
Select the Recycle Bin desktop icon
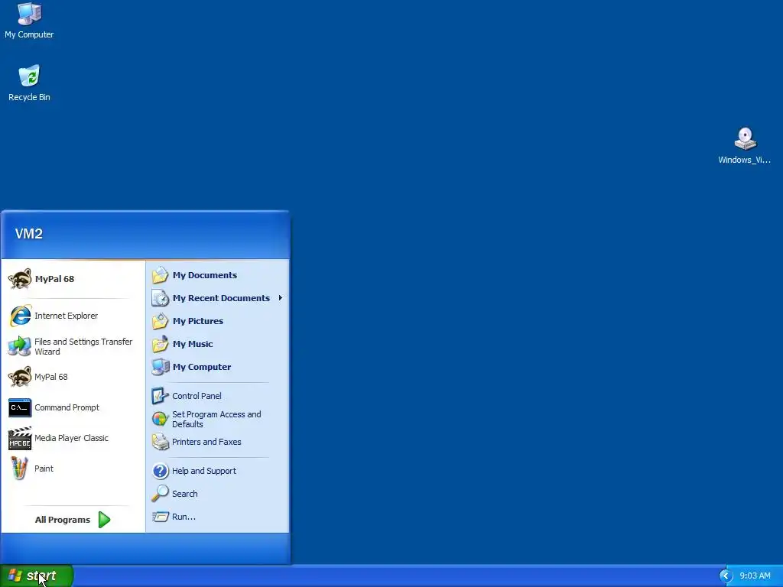(x=29, y=76)
